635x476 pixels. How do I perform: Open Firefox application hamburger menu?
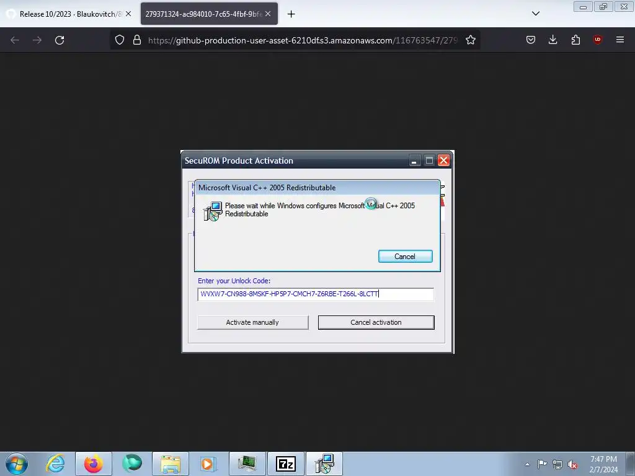point(619,40)
